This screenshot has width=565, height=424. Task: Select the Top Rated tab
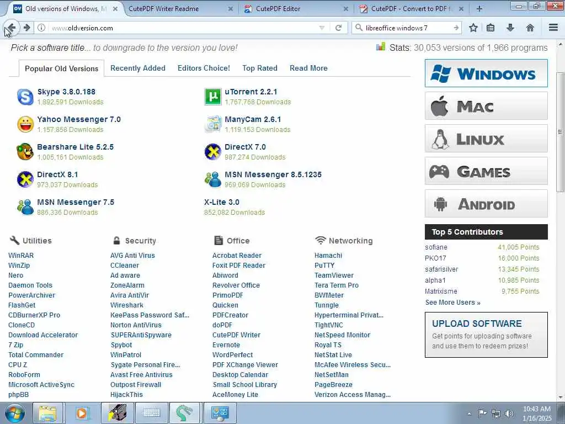click(x=260, y=68)
